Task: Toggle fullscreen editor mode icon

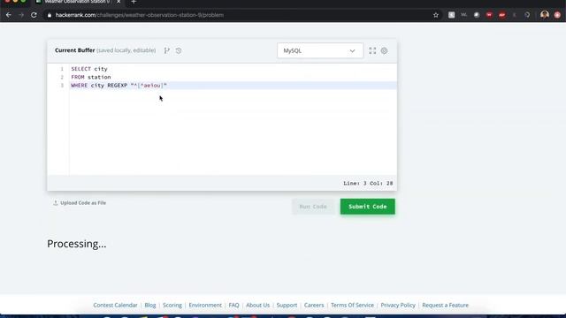Action: 372,51
